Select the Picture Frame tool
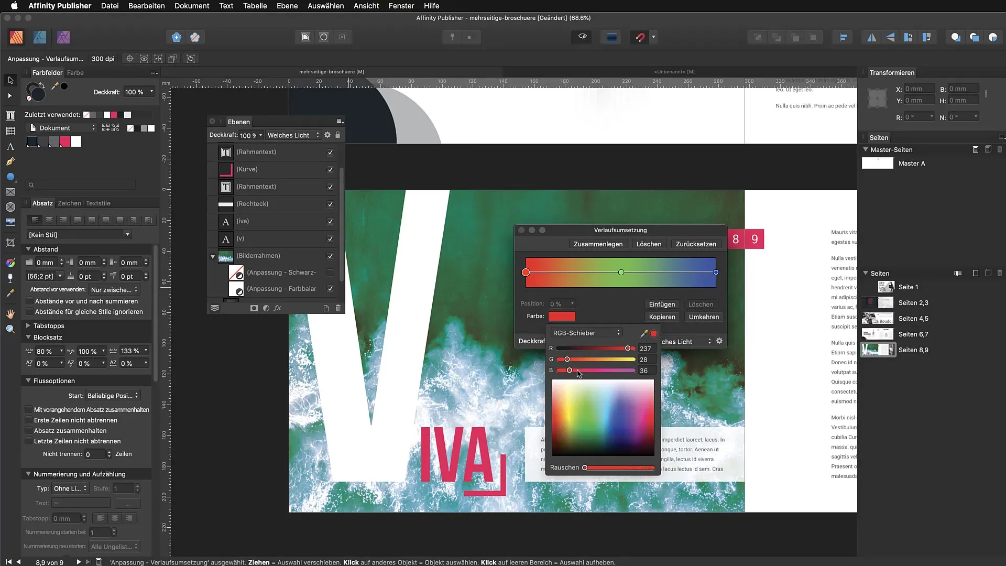Screen dimensions: 1006x566 pyautogui.click(x=10, y=192)
